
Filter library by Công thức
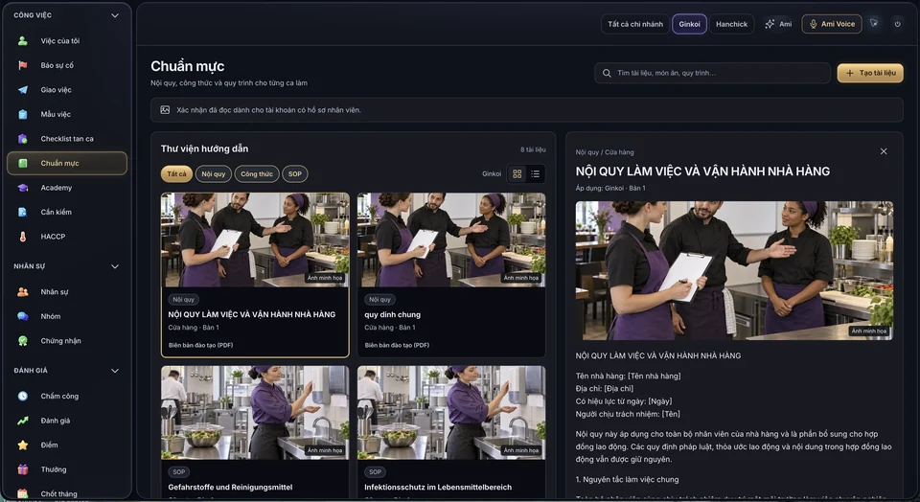click(x=257, y=174)
